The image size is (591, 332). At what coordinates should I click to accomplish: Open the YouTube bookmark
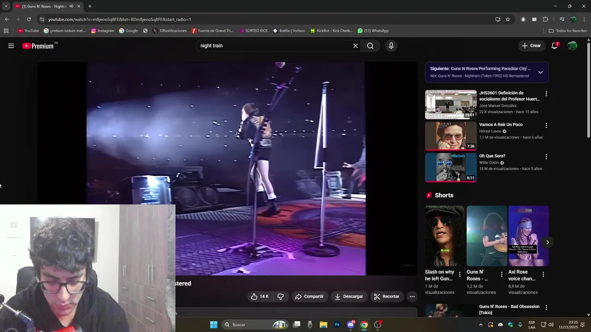pos(28,31)
